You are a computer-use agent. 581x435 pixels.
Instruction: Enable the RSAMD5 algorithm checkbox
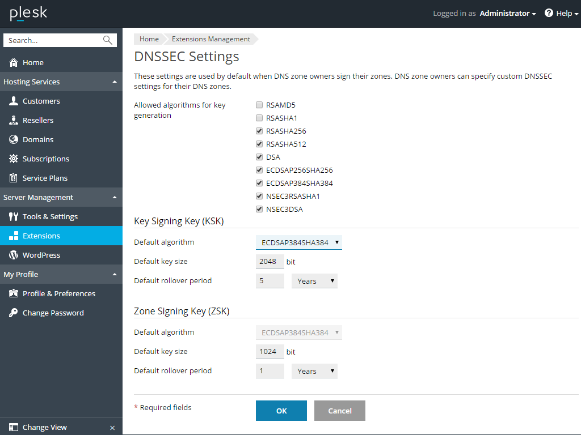pyautogui.click(x=259, y=105)
